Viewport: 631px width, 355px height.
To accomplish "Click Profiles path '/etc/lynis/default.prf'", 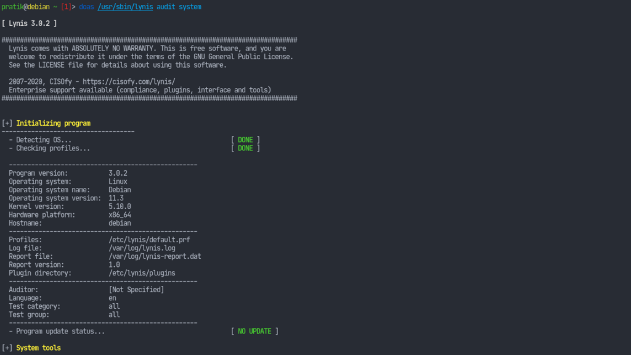I will (149, 240).
